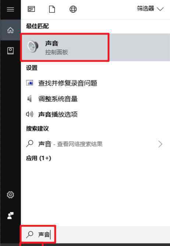The image size is (170, 246).
Task: Filter results by Web globe icon
Action: (73, 9)
